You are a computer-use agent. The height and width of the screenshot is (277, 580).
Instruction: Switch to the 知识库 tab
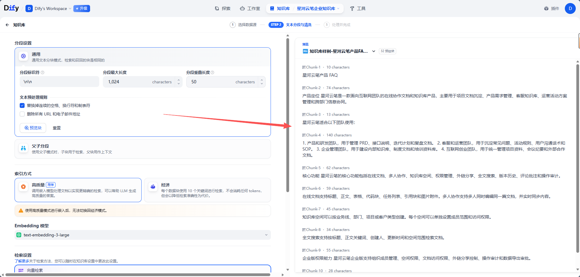pos(280,8)
